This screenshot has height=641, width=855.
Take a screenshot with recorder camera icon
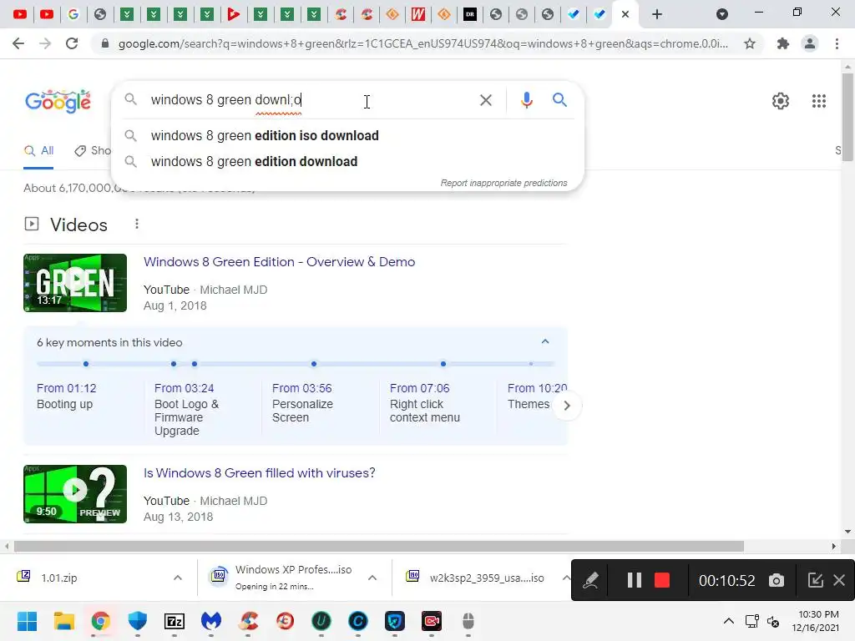(x=777, y=581)
